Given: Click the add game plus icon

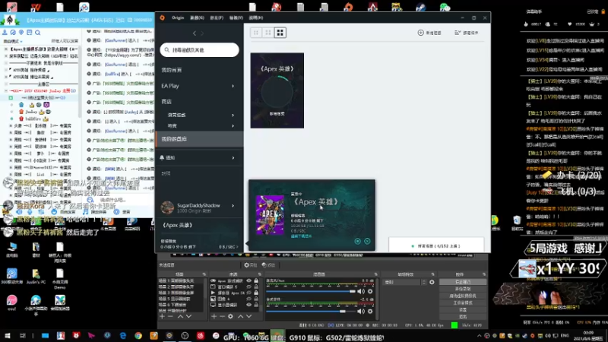Looking at the screenshot, I should tap(420, 33).
